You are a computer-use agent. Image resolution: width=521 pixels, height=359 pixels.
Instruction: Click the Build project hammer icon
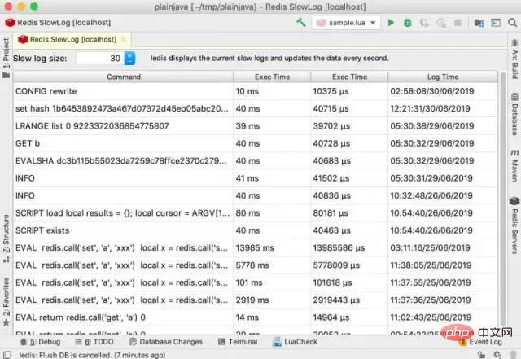click(301, 23)
